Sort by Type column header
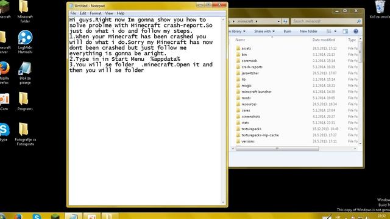Screen dimensions: 390x219 pyautogui.click(x=352, y=40)
